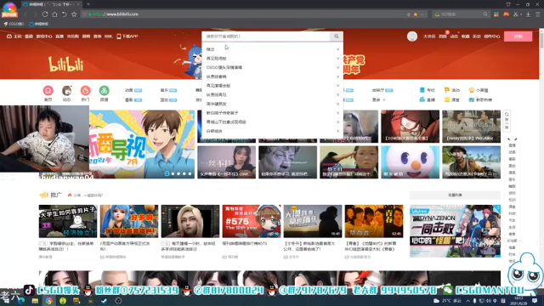Bookmark page with star toolbar icon
Image resolution: width=544 pixels, height=306 pixels.
(x=74, y=14)
